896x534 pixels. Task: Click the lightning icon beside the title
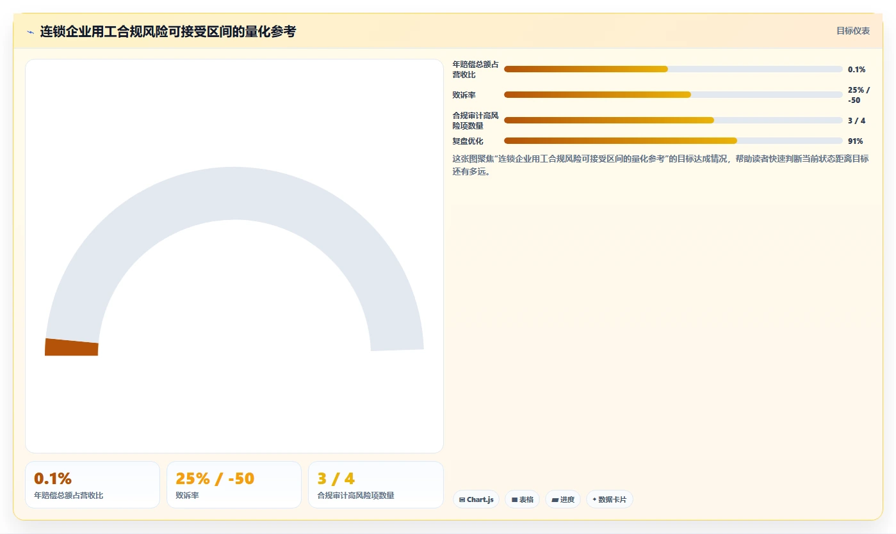pos(30,31)
